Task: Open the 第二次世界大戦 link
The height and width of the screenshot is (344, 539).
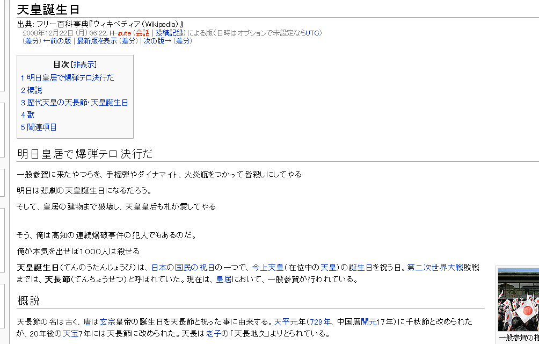Action: (435, 268)
